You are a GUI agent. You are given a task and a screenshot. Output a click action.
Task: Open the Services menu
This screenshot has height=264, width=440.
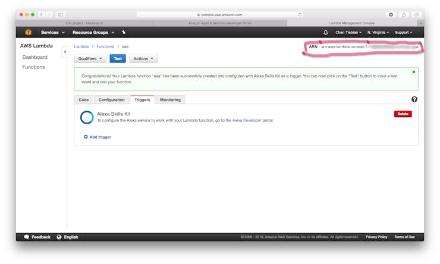(53, 33)
